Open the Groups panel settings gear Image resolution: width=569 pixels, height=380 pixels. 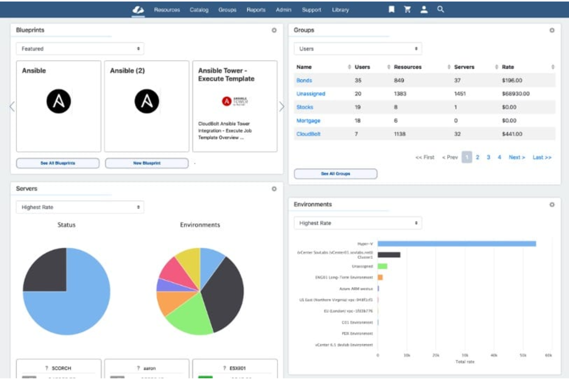(552, 30)
